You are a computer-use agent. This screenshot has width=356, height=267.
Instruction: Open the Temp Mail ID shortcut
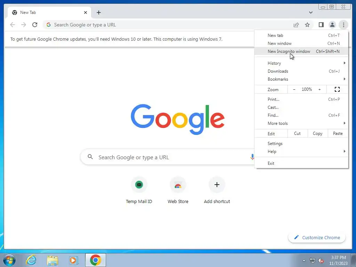tap(139, 190)
